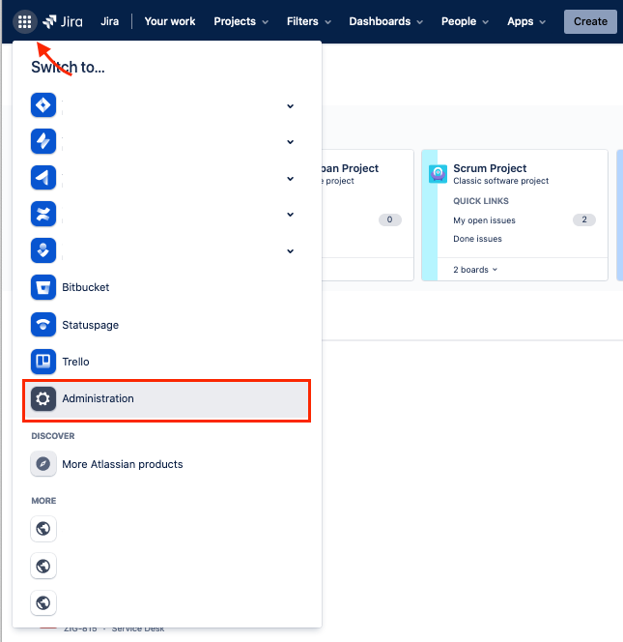Click the Bitbucket bucket icon
The height and width of the screenshot is (642, 623).
[x=43, y=287]
